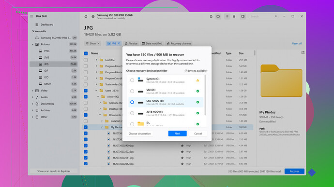Click the file list vertical scrollbar

click(x=255, y=53)
